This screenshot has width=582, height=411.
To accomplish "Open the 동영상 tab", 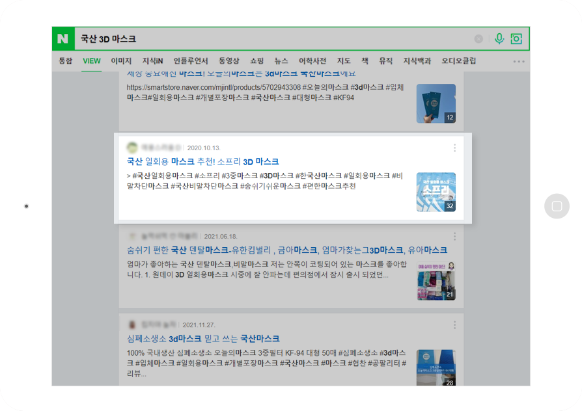I will point(229,61).
